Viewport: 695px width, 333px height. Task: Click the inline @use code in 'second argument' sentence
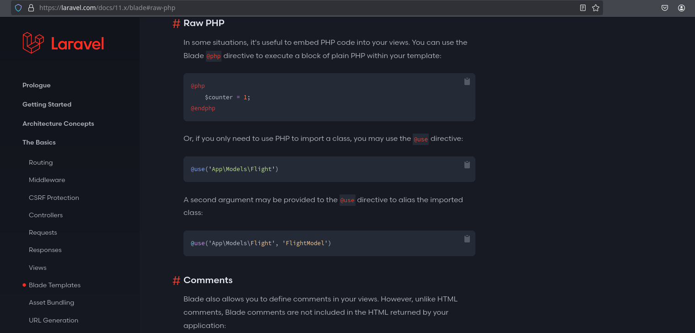pos(347,200)
